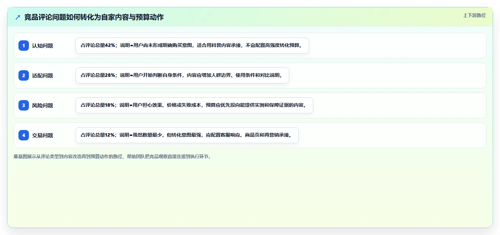Click the description box starting 占评论总量18%
The image size is (500, 235).
click(x=194, y=105)
